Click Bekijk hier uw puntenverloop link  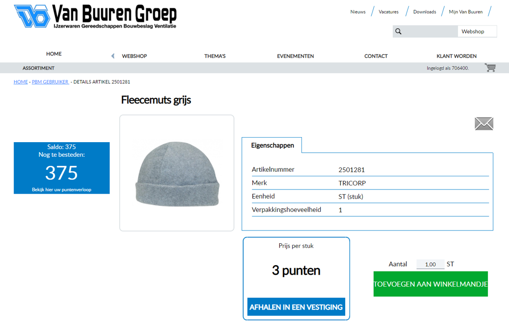tap(62, 190)
